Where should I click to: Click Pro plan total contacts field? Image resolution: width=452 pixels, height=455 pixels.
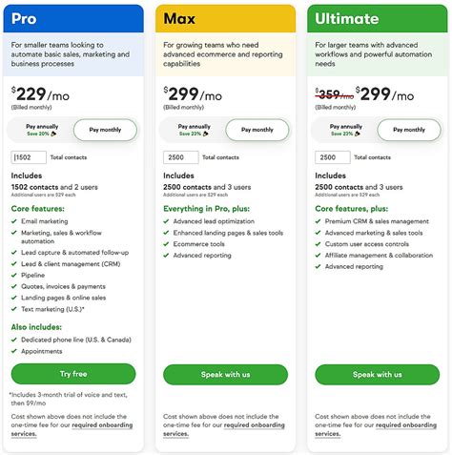(x=29, y=157)
